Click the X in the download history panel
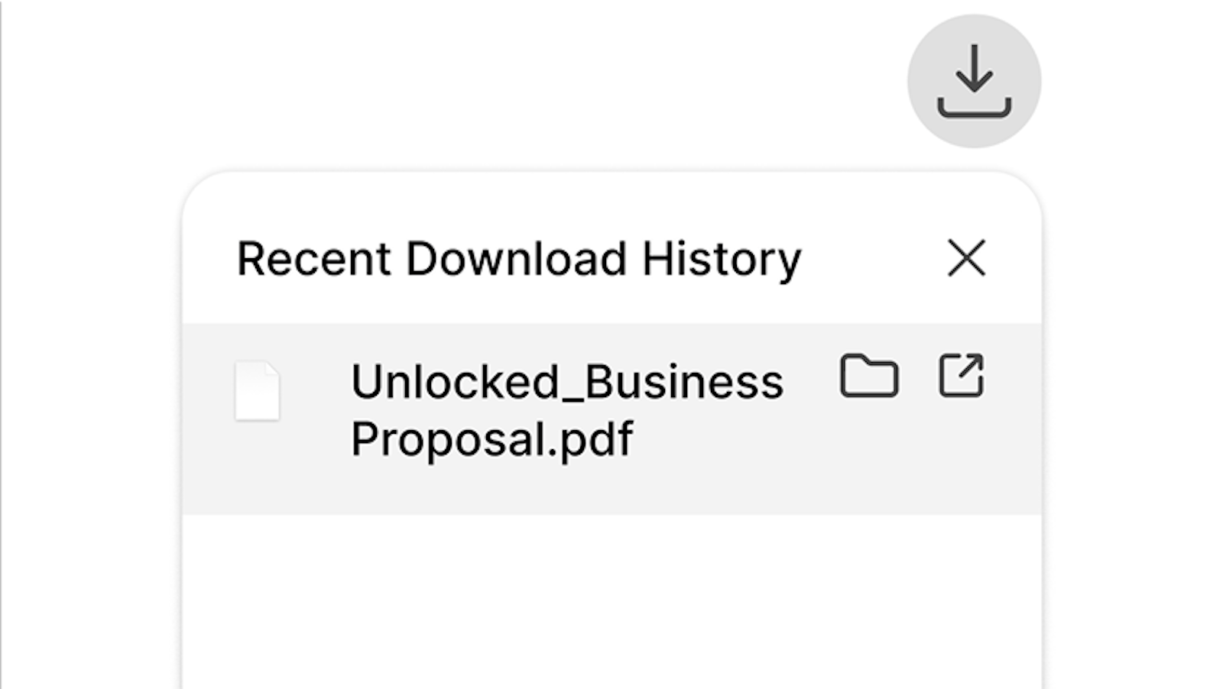This screenshot has width=1223, height=689. 966,259
